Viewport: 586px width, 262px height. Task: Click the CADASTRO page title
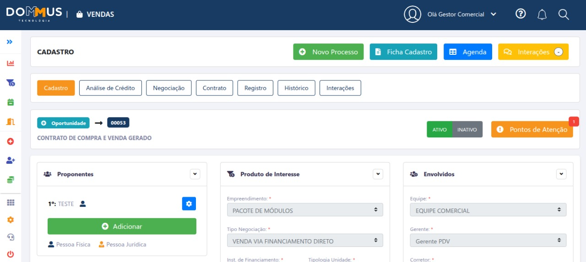coord(55,52)
